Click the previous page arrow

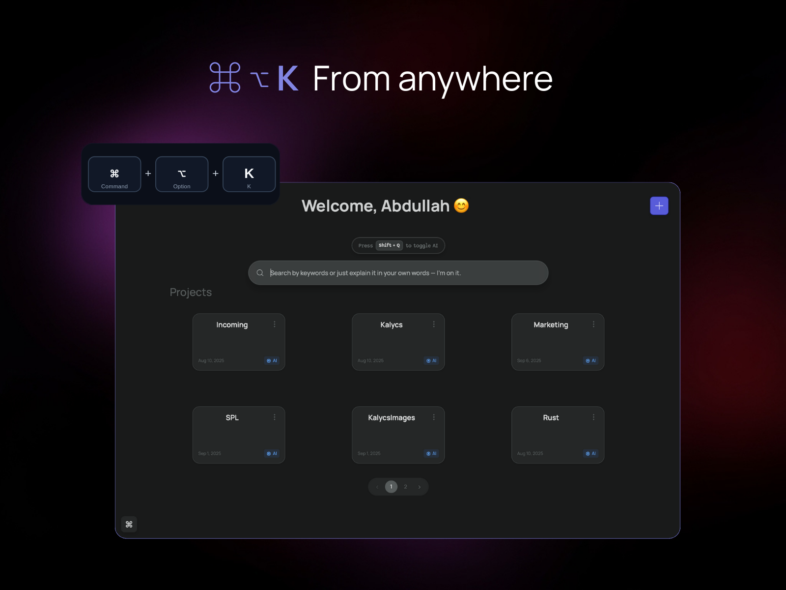(x=377, y=487)
